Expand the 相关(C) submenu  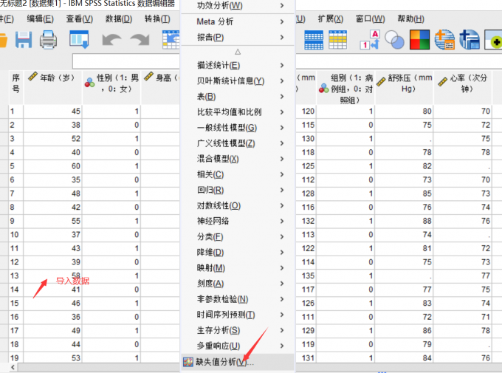[x=238, y=174]
